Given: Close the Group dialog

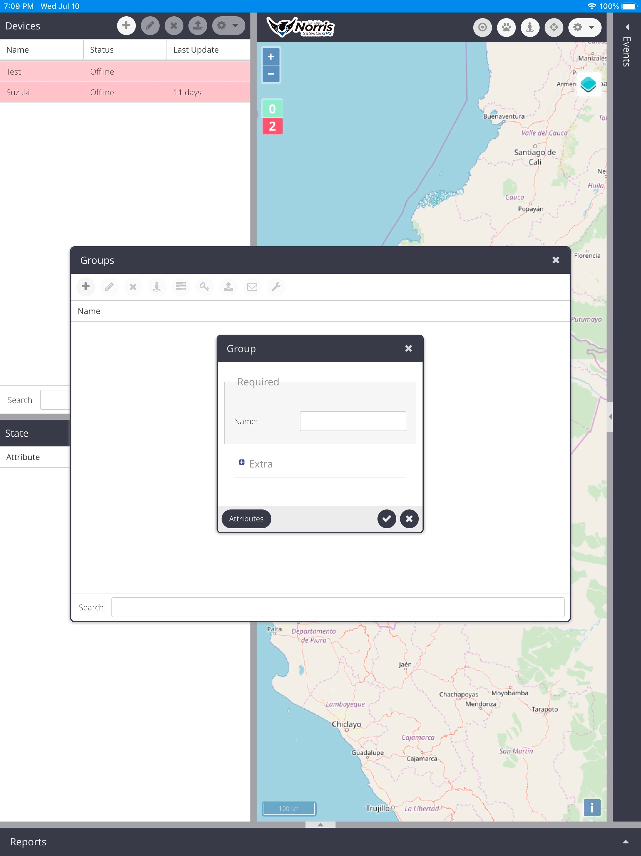Looking at the screenshot, I should coord(408,348).
